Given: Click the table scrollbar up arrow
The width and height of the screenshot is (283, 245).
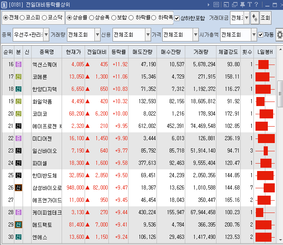Looking at the screenshot, I should (x=280, y=49).
